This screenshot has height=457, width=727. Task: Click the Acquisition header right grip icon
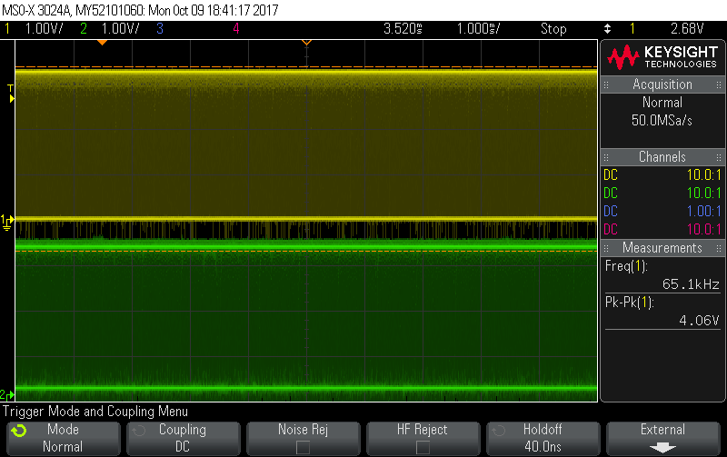point(719,84)
